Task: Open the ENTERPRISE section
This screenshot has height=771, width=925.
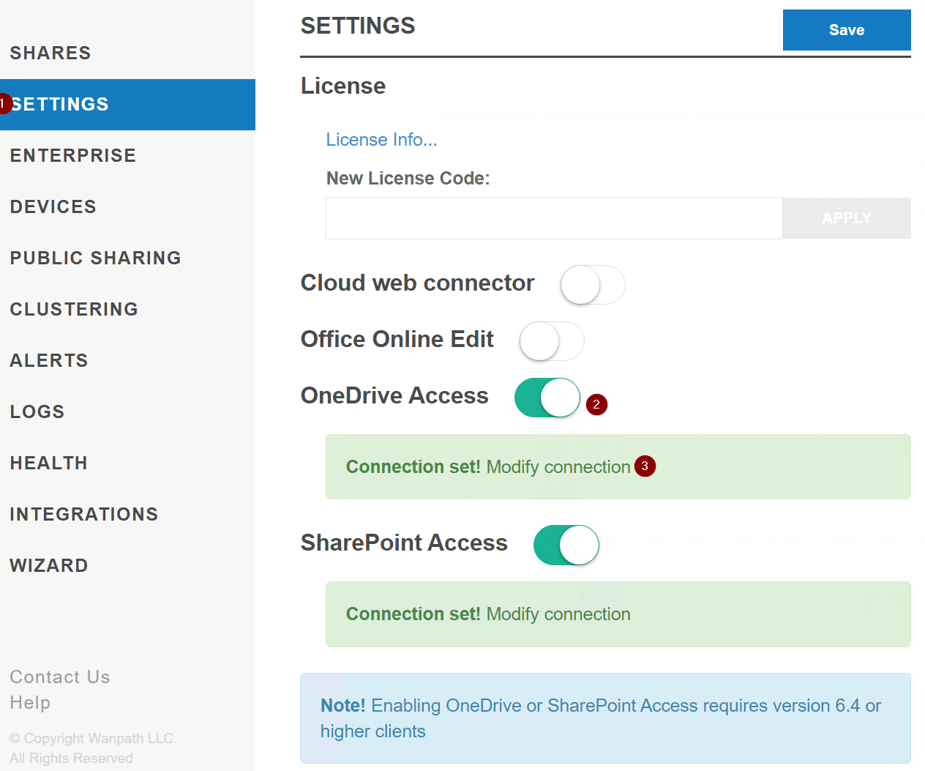Action: pos(72,155)
